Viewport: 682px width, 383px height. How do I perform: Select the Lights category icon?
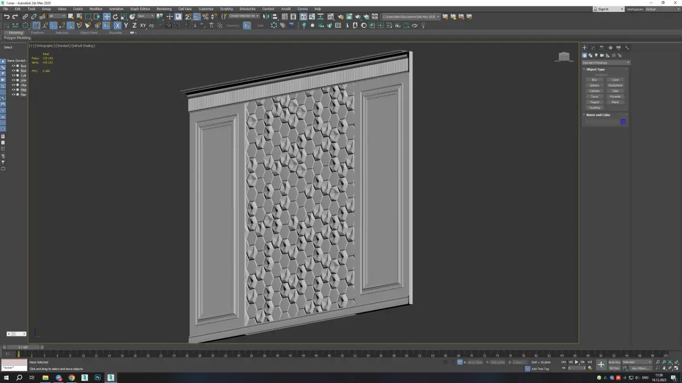[x=596, y=56]
